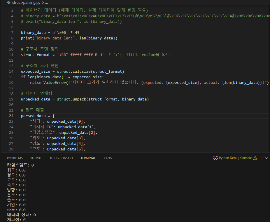
Task: Click terminal output '방향: 0.0'
Action: pyautogui.click(x=16, y=190)
